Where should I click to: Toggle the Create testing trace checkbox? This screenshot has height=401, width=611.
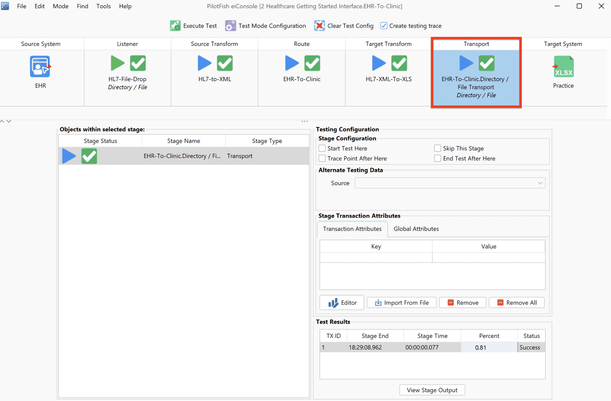coord(384,26)
